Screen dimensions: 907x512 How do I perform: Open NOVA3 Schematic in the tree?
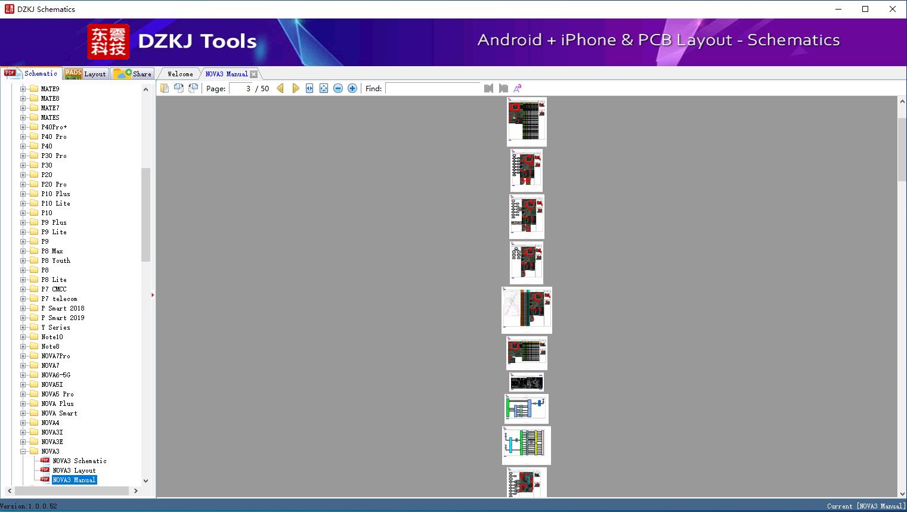tap(79, 461)
